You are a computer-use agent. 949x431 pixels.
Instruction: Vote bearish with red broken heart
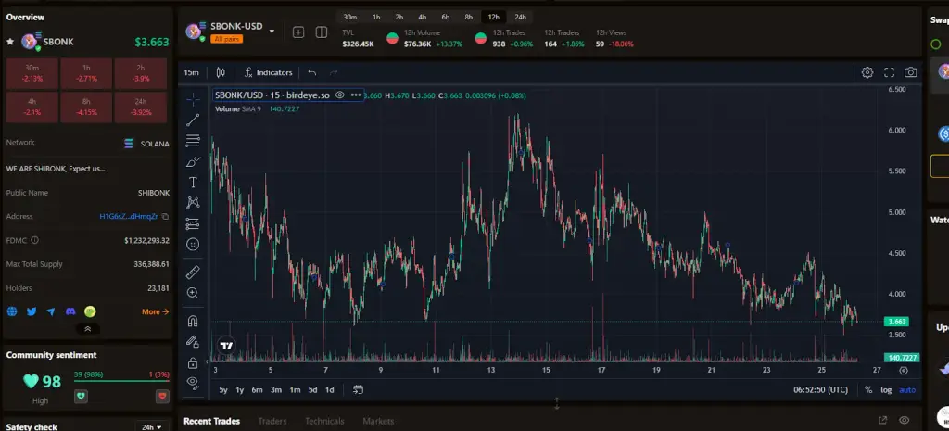tap(162, 397)
